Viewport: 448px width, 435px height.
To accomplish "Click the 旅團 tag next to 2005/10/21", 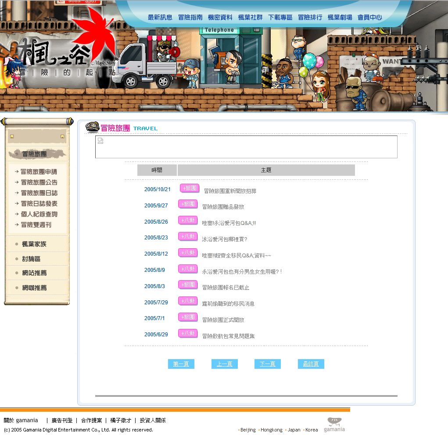I will pyautogui.click(x=190, y=188).
